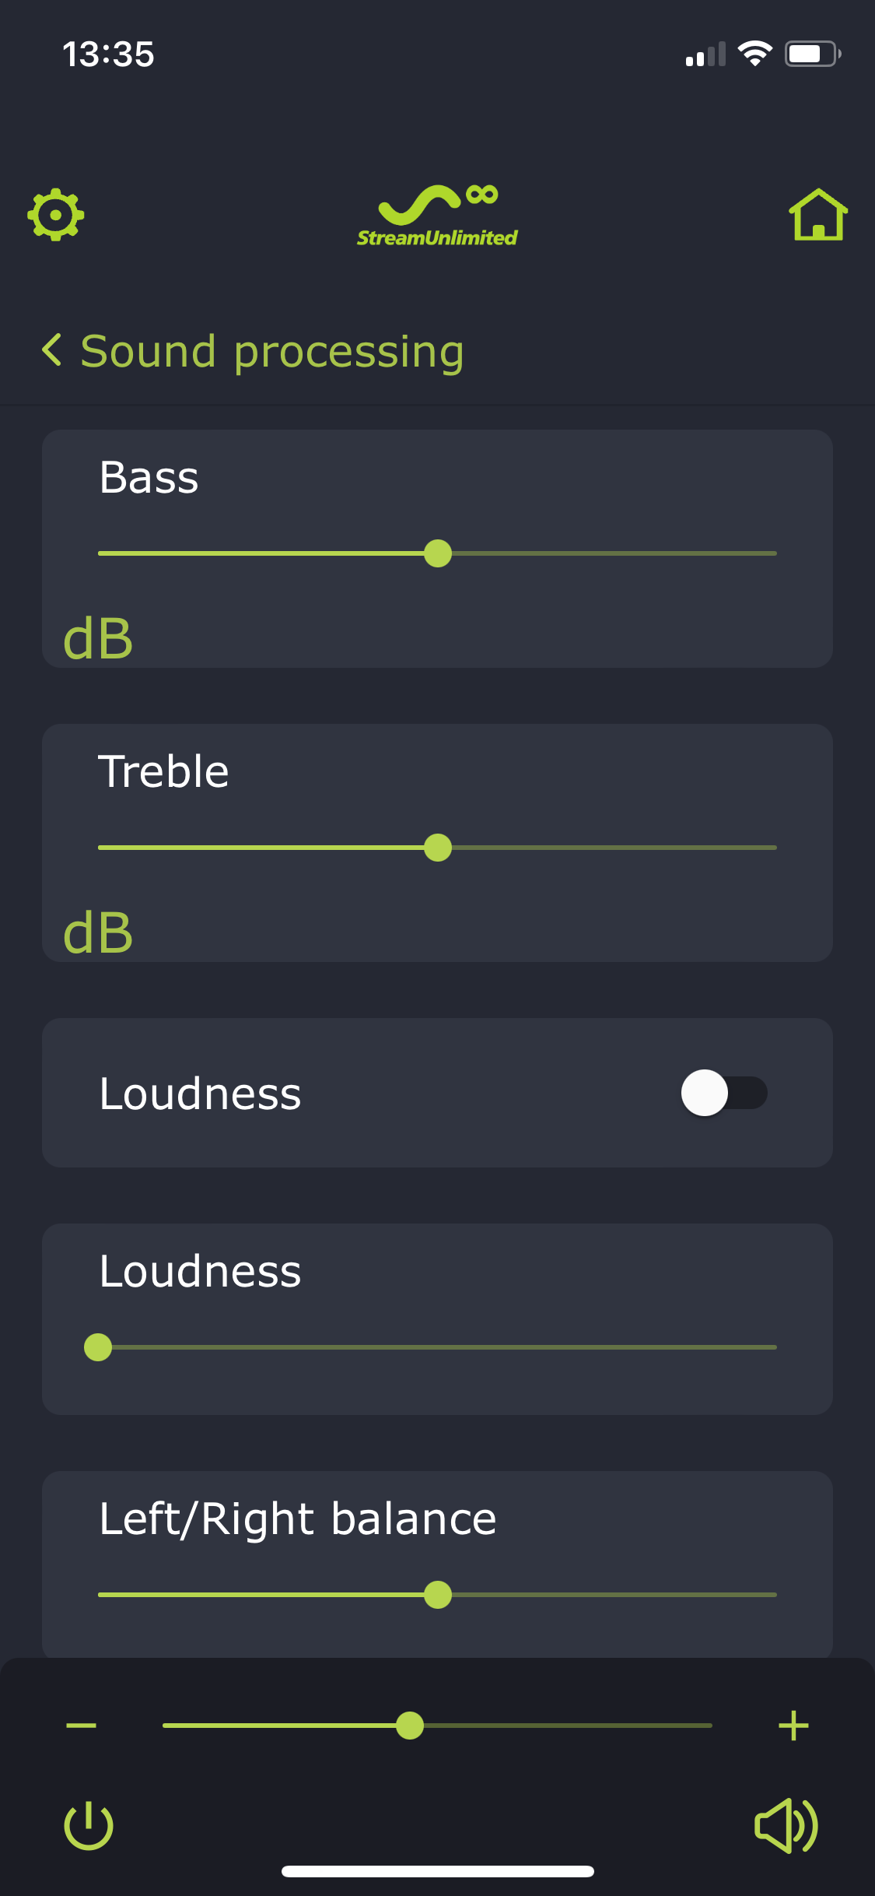Click the Bass slider handle

click(438, 553)
